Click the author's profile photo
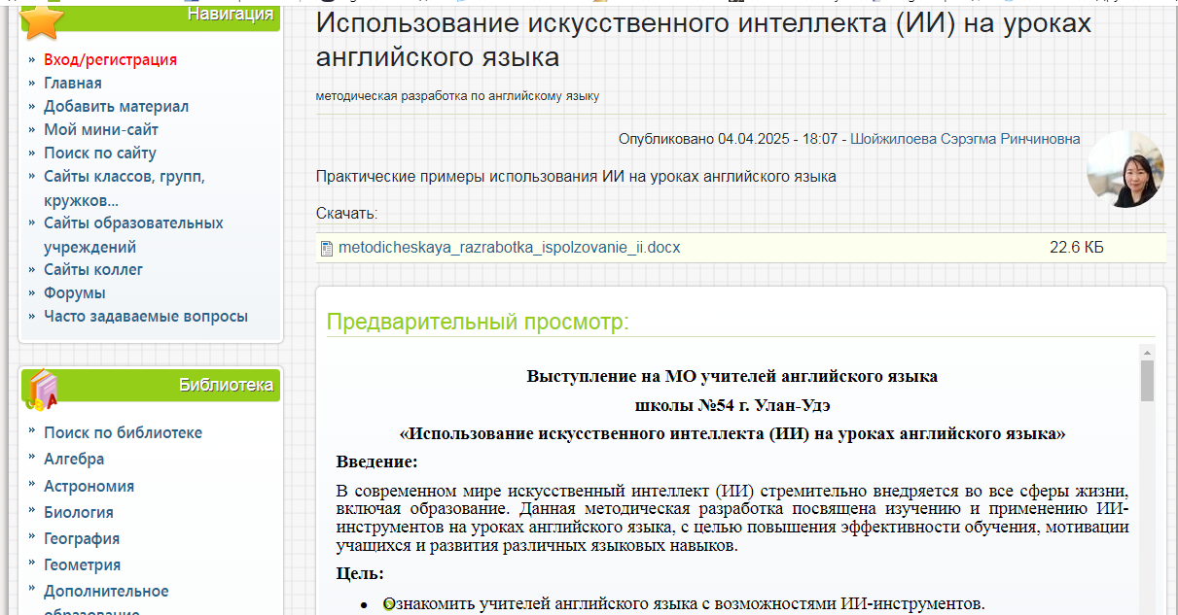Viewport: 1178px width, 615px height. pyautogui.click(x=1125, y=169)
